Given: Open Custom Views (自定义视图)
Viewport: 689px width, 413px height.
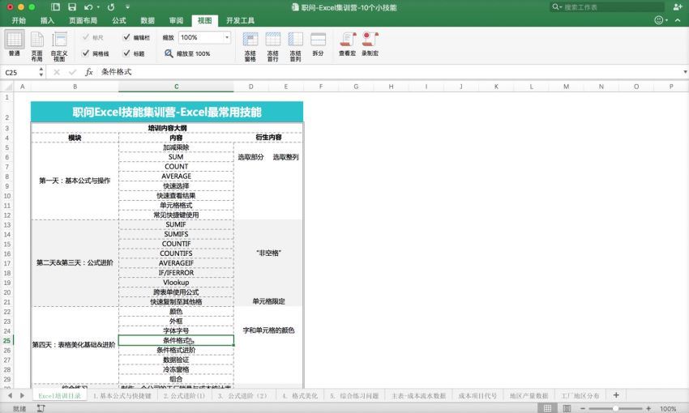Looking at the screenshot, I should point(59,45).
